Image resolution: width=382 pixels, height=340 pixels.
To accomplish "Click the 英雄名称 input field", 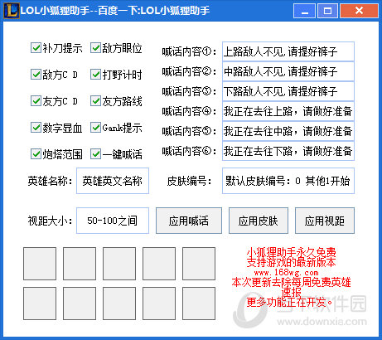I will pos(113,181).
